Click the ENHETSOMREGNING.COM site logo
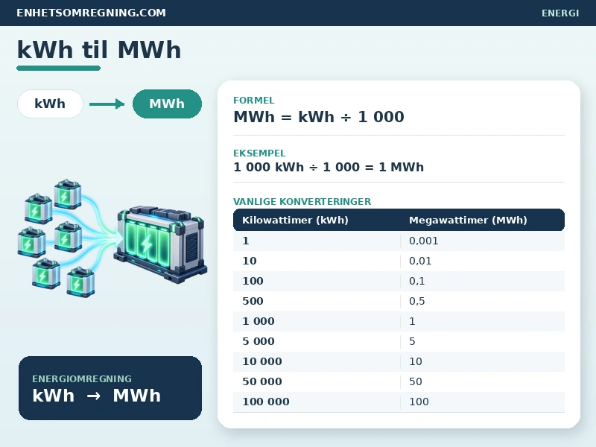Screen dimensions: 596x447 [91, 13]
